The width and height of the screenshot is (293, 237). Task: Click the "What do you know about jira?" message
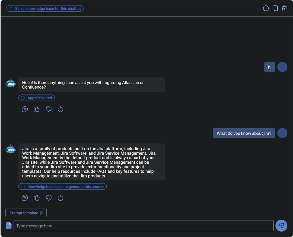tap(244, 133)
